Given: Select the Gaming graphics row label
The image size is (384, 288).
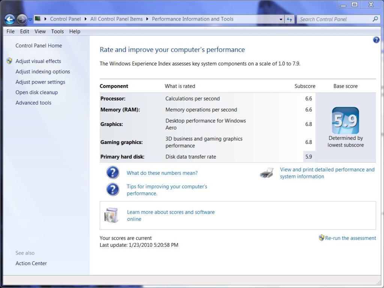Looking at the screenshot, I should pyautogui.click(x=121, y=142).
